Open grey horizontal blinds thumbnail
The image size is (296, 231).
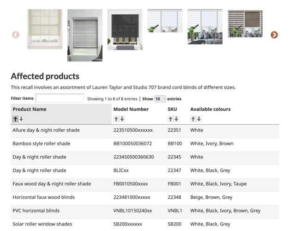[85, 35]
